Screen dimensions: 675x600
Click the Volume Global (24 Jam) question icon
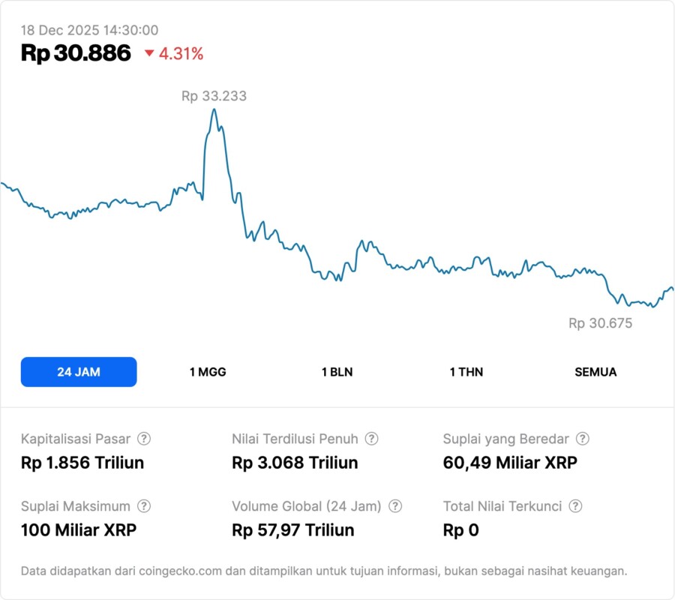pyautogui.click(x=395, y=506)
